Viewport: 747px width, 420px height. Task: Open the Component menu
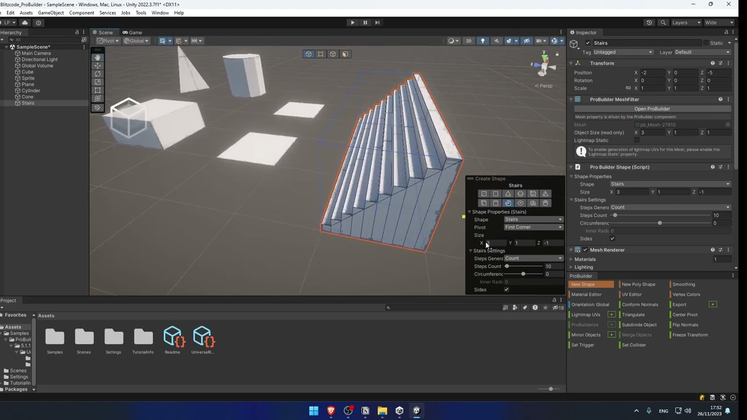pos(82,13)
